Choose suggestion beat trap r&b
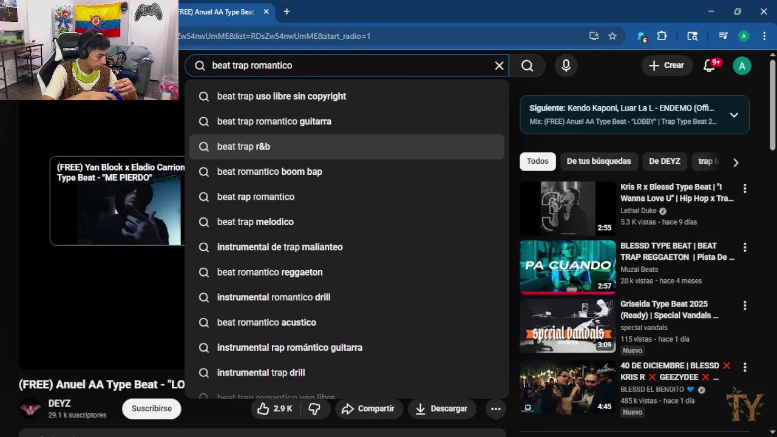The image size is (777, 437). point(347,146)
